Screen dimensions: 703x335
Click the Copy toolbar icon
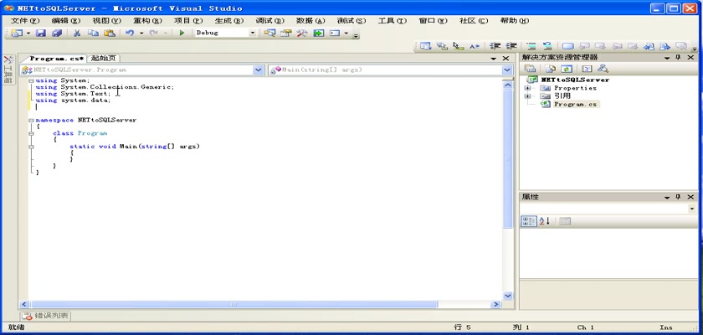coord(93,33)
